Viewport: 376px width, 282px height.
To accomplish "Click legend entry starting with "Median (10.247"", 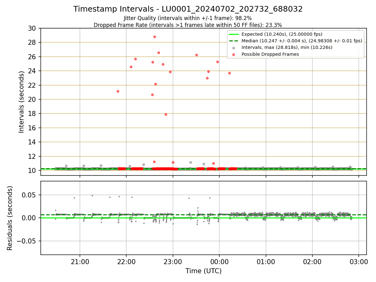I will 302,41.
